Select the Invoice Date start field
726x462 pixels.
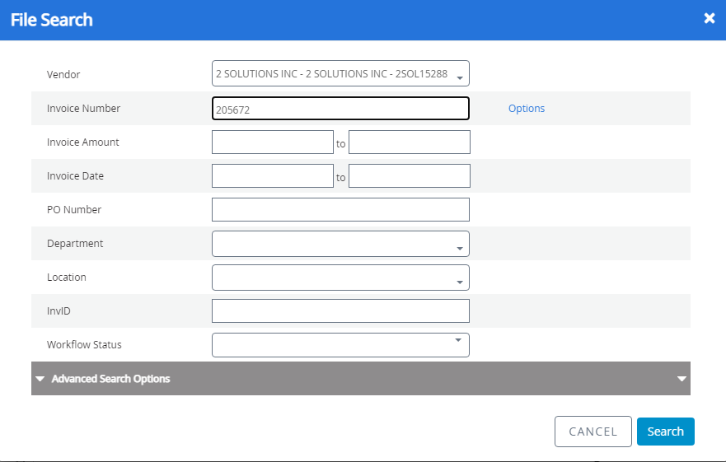coord(272,176)
